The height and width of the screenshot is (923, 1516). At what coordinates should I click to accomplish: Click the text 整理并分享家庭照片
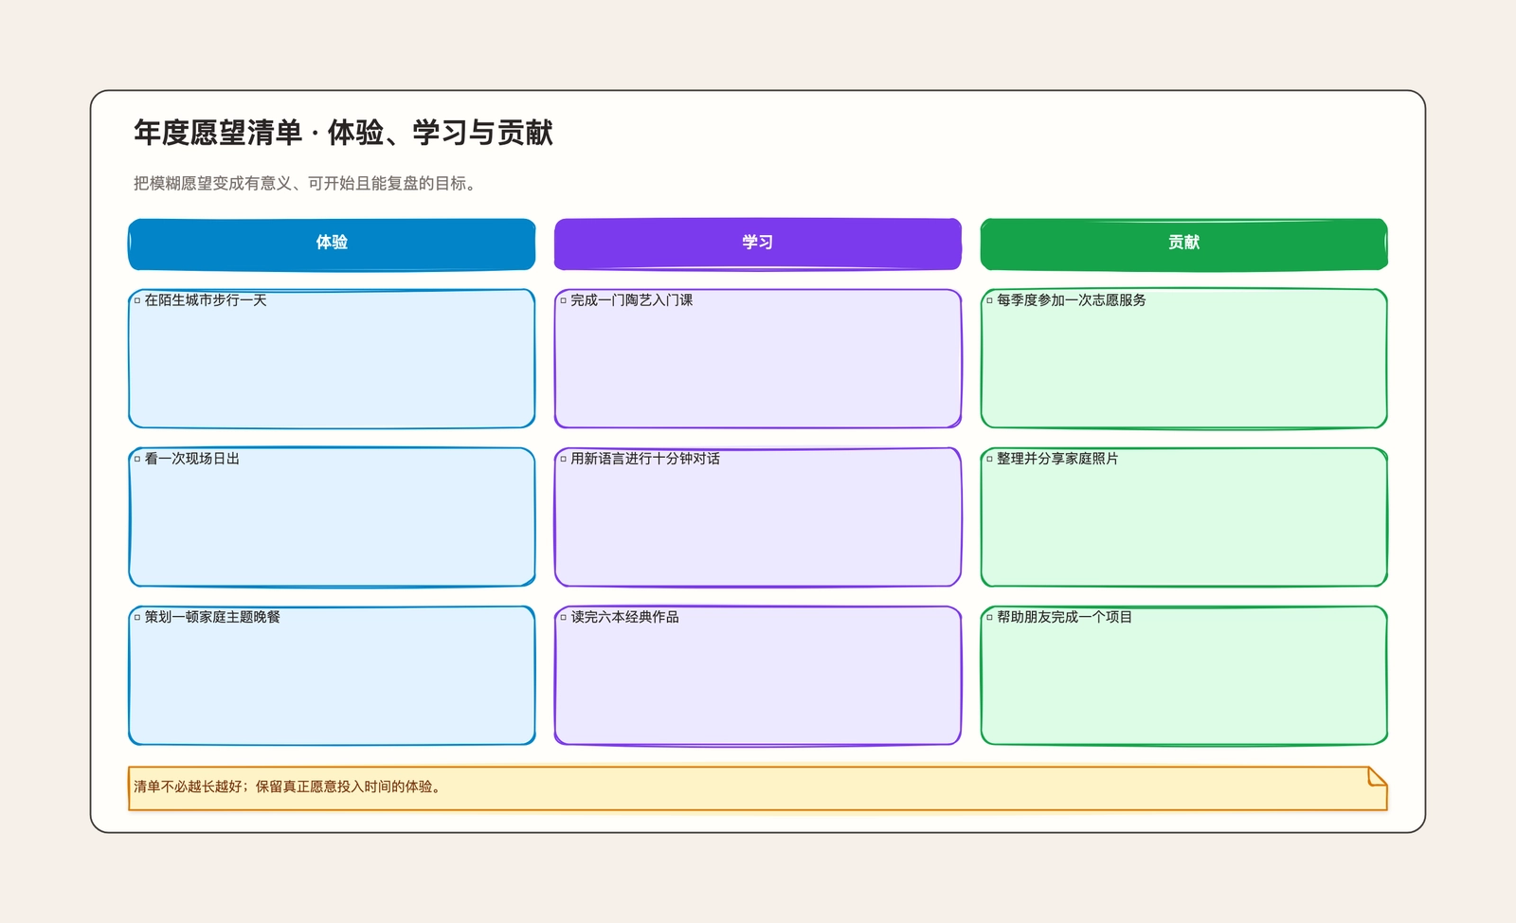[1057, 459]
